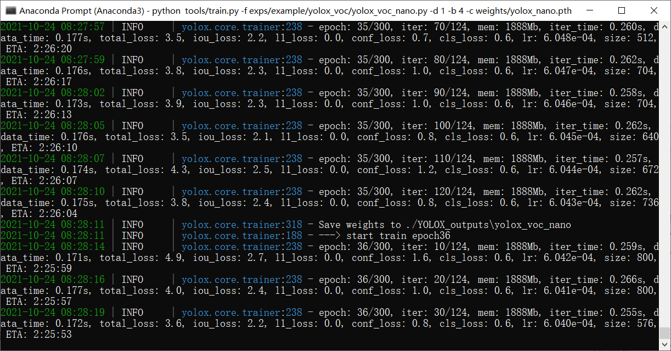This screenshot has height=351, width=671.
Task: Click 'ETA: 2:25:57' text
Action: click(39, 302)
